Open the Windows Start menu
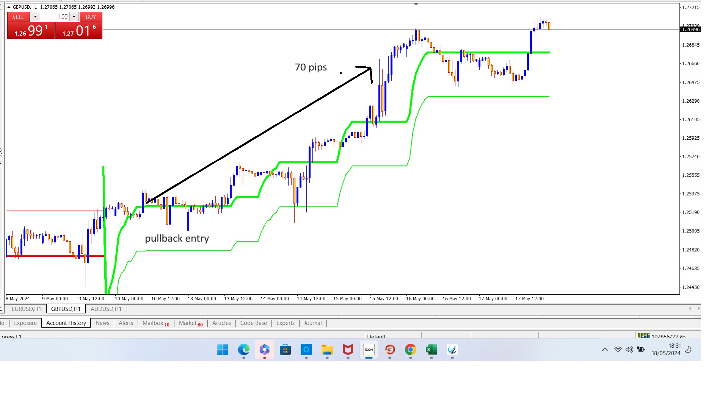Screen dimensions: 728x409 click(x=223, y=350)
